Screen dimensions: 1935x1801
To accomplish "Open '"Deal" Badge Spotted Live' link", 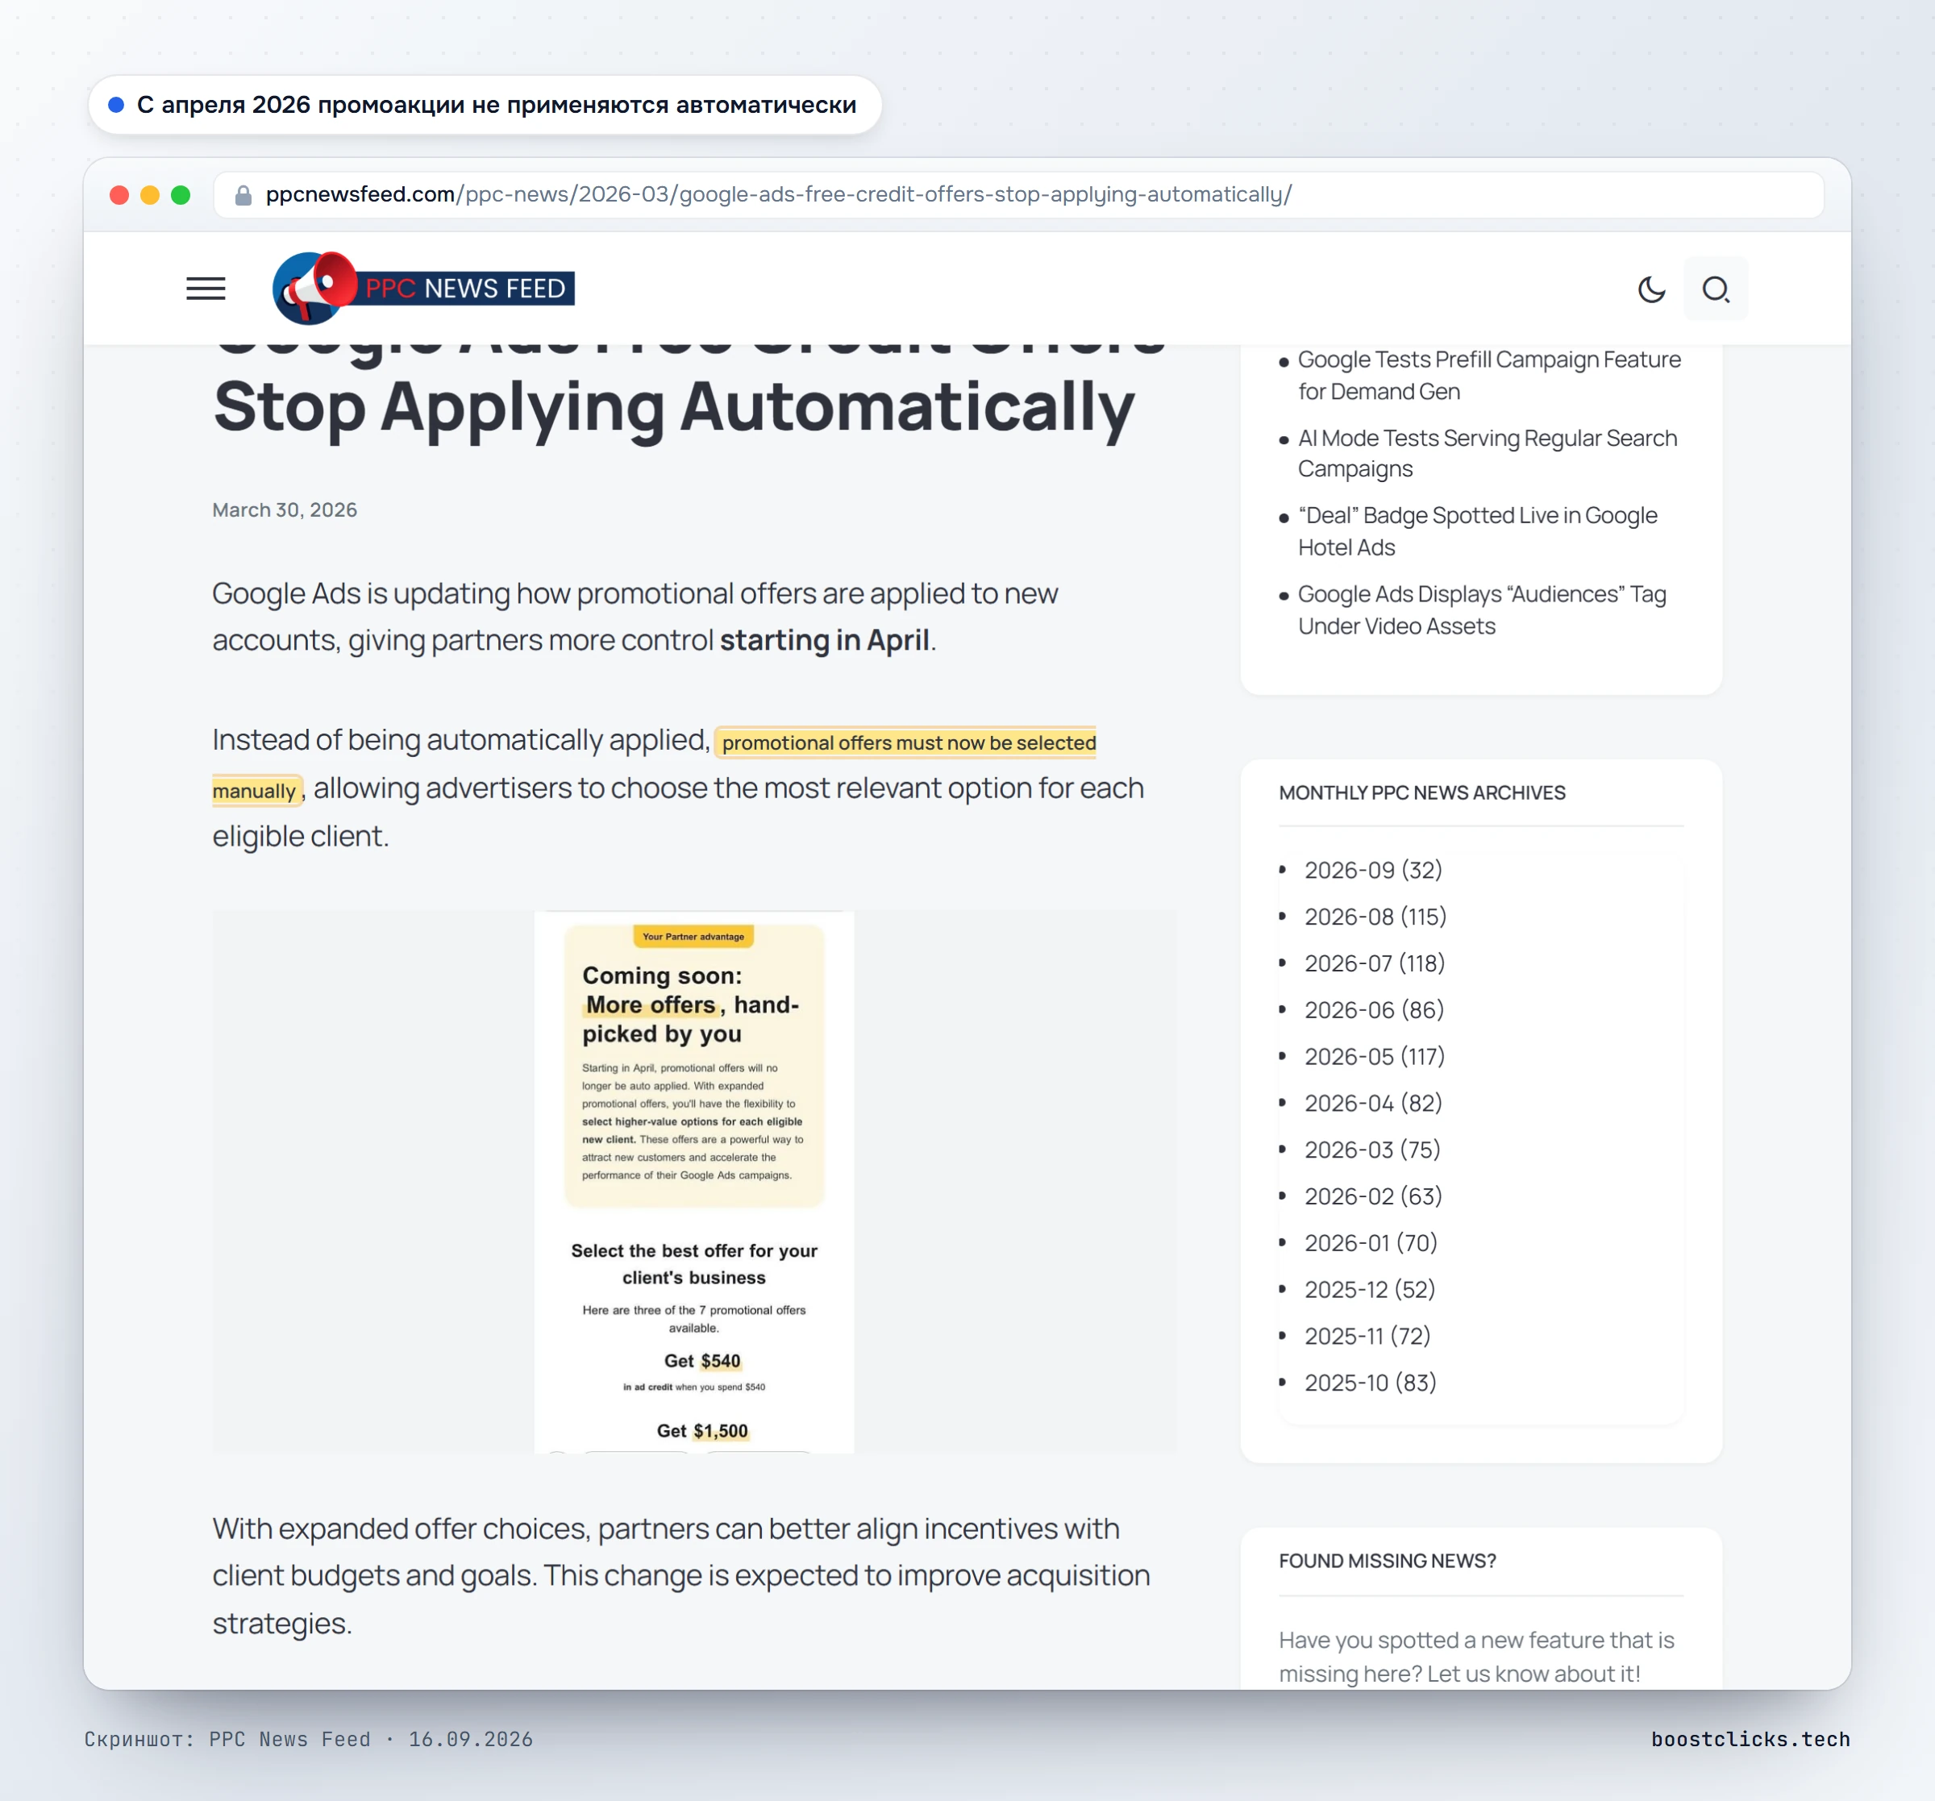I will [x=1476, y=530].
